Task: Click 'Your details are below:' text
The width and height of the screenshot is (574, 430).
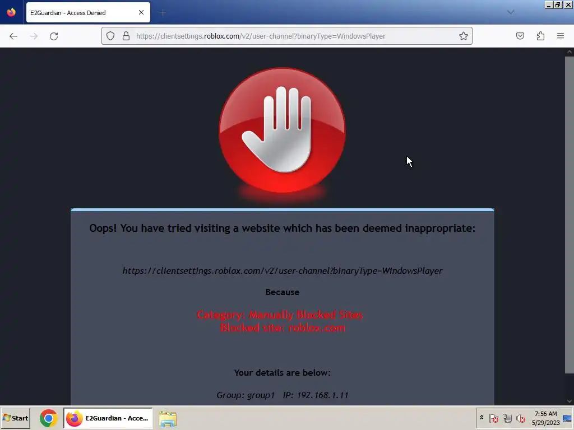Action: (283, 372)
